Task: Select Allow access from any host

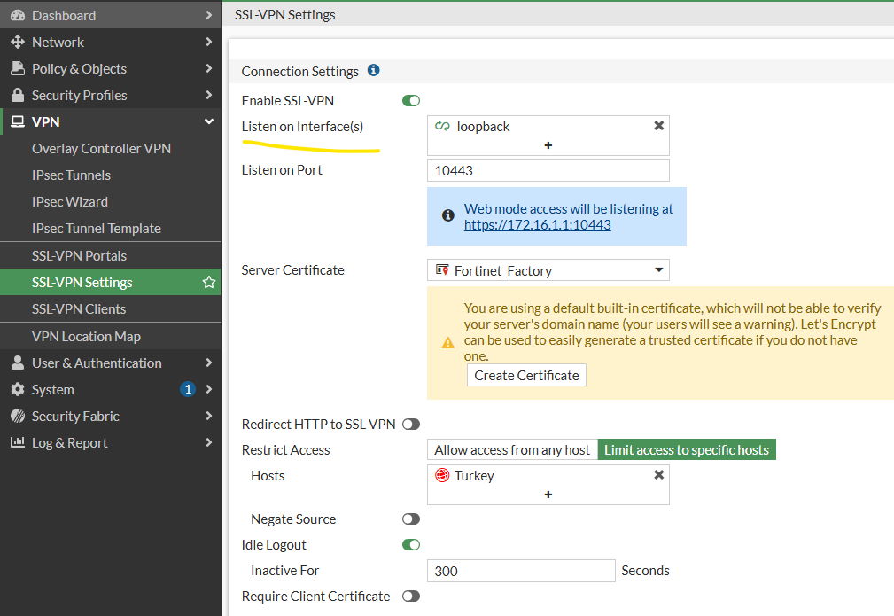Action: click(x=512, y=449)
